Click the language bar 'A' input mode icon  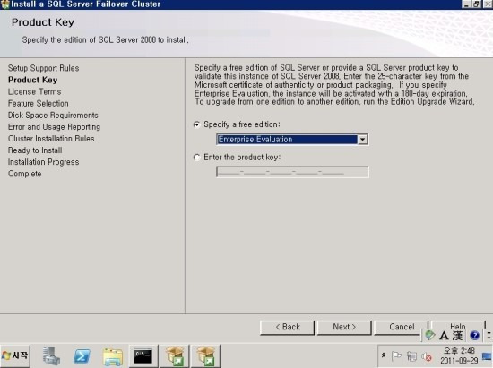(x=444, y=336)
